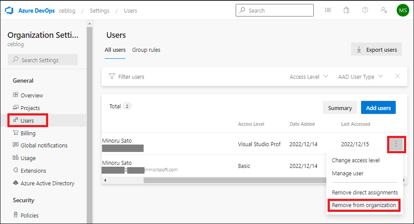This screenshot has width=414, height=224.
Task: Open the Help question mark icon
Action: tap(365, 10)
